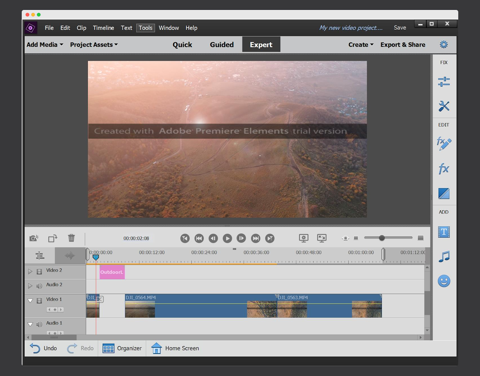Collapse the Audio 1 track

30,324
